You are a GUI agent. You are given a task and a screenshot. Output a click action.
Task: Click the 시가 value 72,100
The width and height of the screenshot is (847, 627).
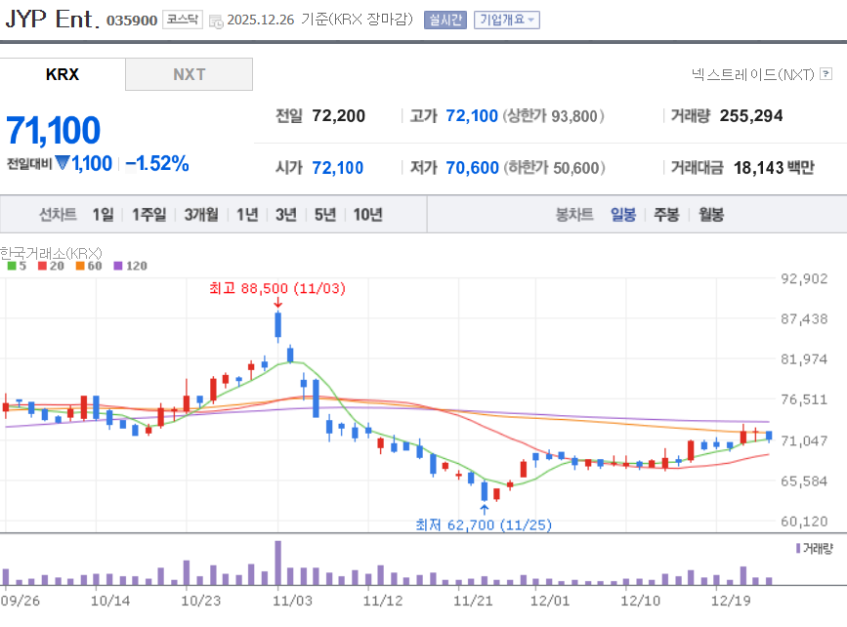pos(338,167)
